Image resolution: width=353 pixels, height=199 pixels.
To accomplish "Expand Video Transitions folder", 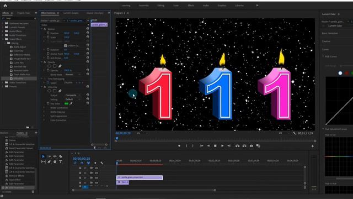I will [3, 82].
